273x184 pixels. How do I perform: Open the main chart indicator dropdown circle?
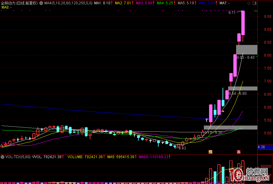pos(41,3)
